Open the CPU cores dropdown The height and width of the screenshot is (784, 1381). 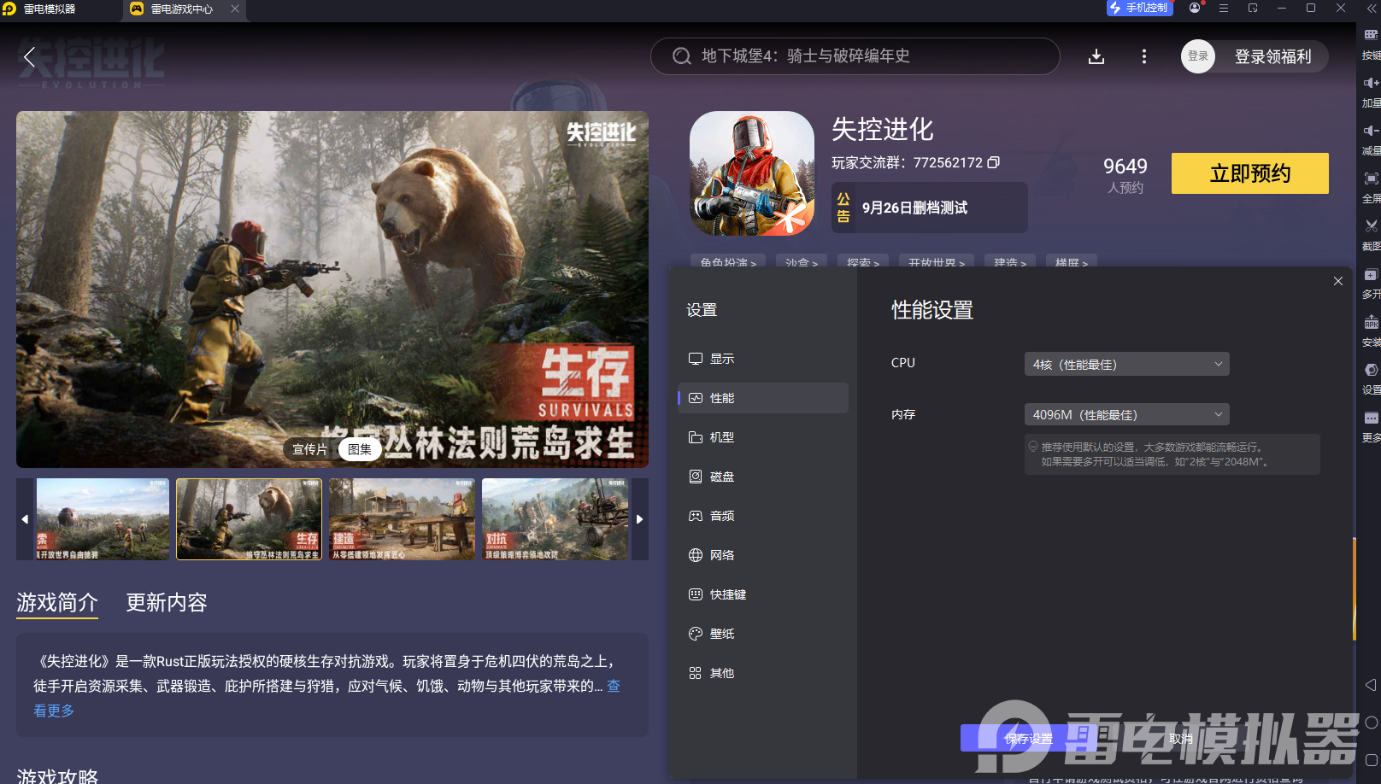(x=1127, y=364)
